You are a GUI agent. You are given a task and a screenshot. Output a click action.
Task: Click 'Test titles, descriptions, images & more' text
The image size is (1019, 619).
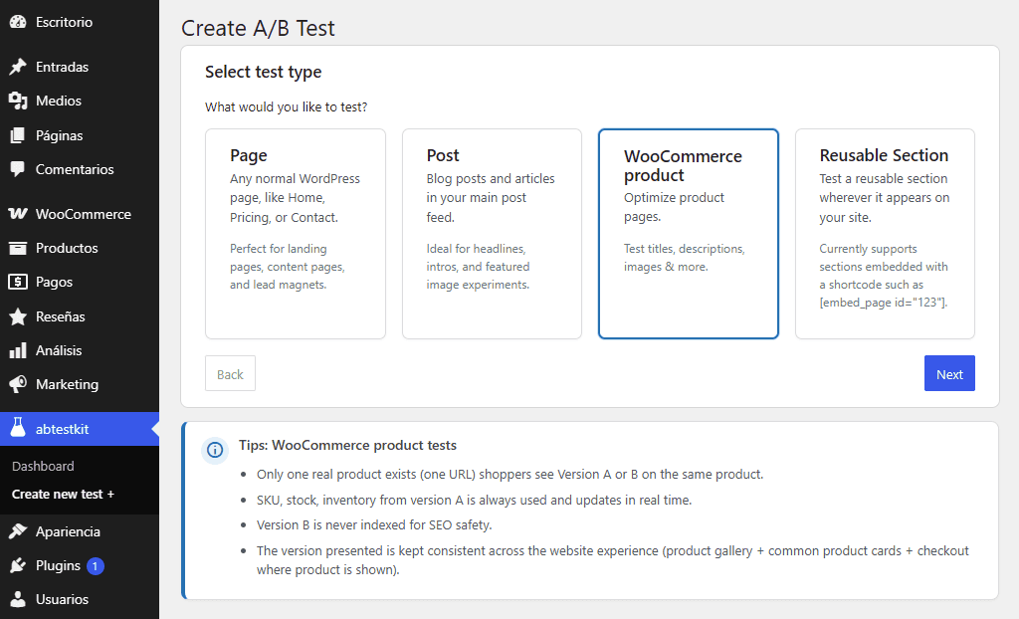click(x=685, y=258)
